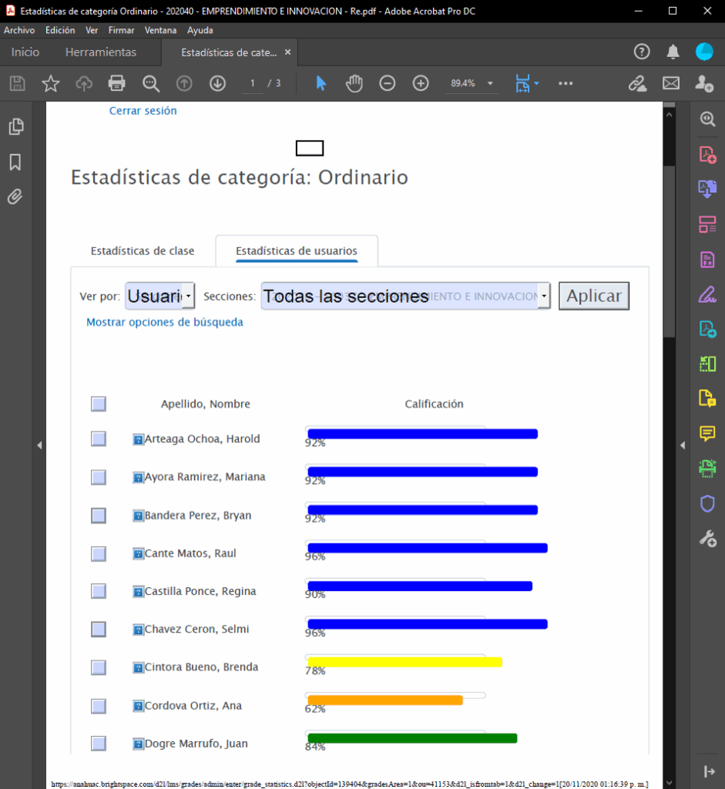
Task: Tick the checkbox beside Cante Matos, Raul
Action: (99, 553)
